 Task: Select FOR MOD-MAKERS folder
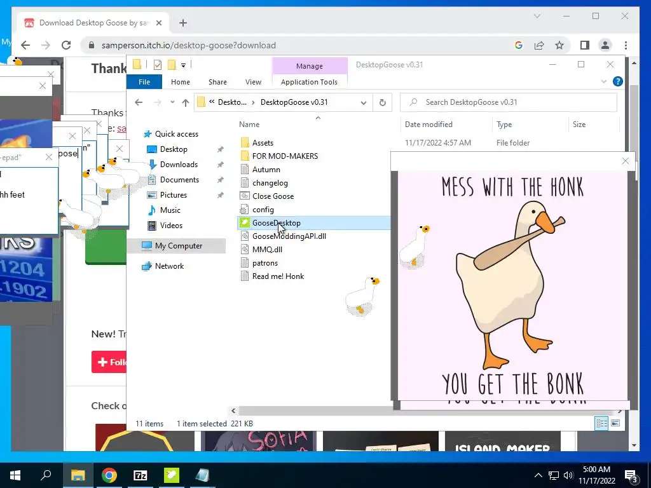(x=285, y=156)
